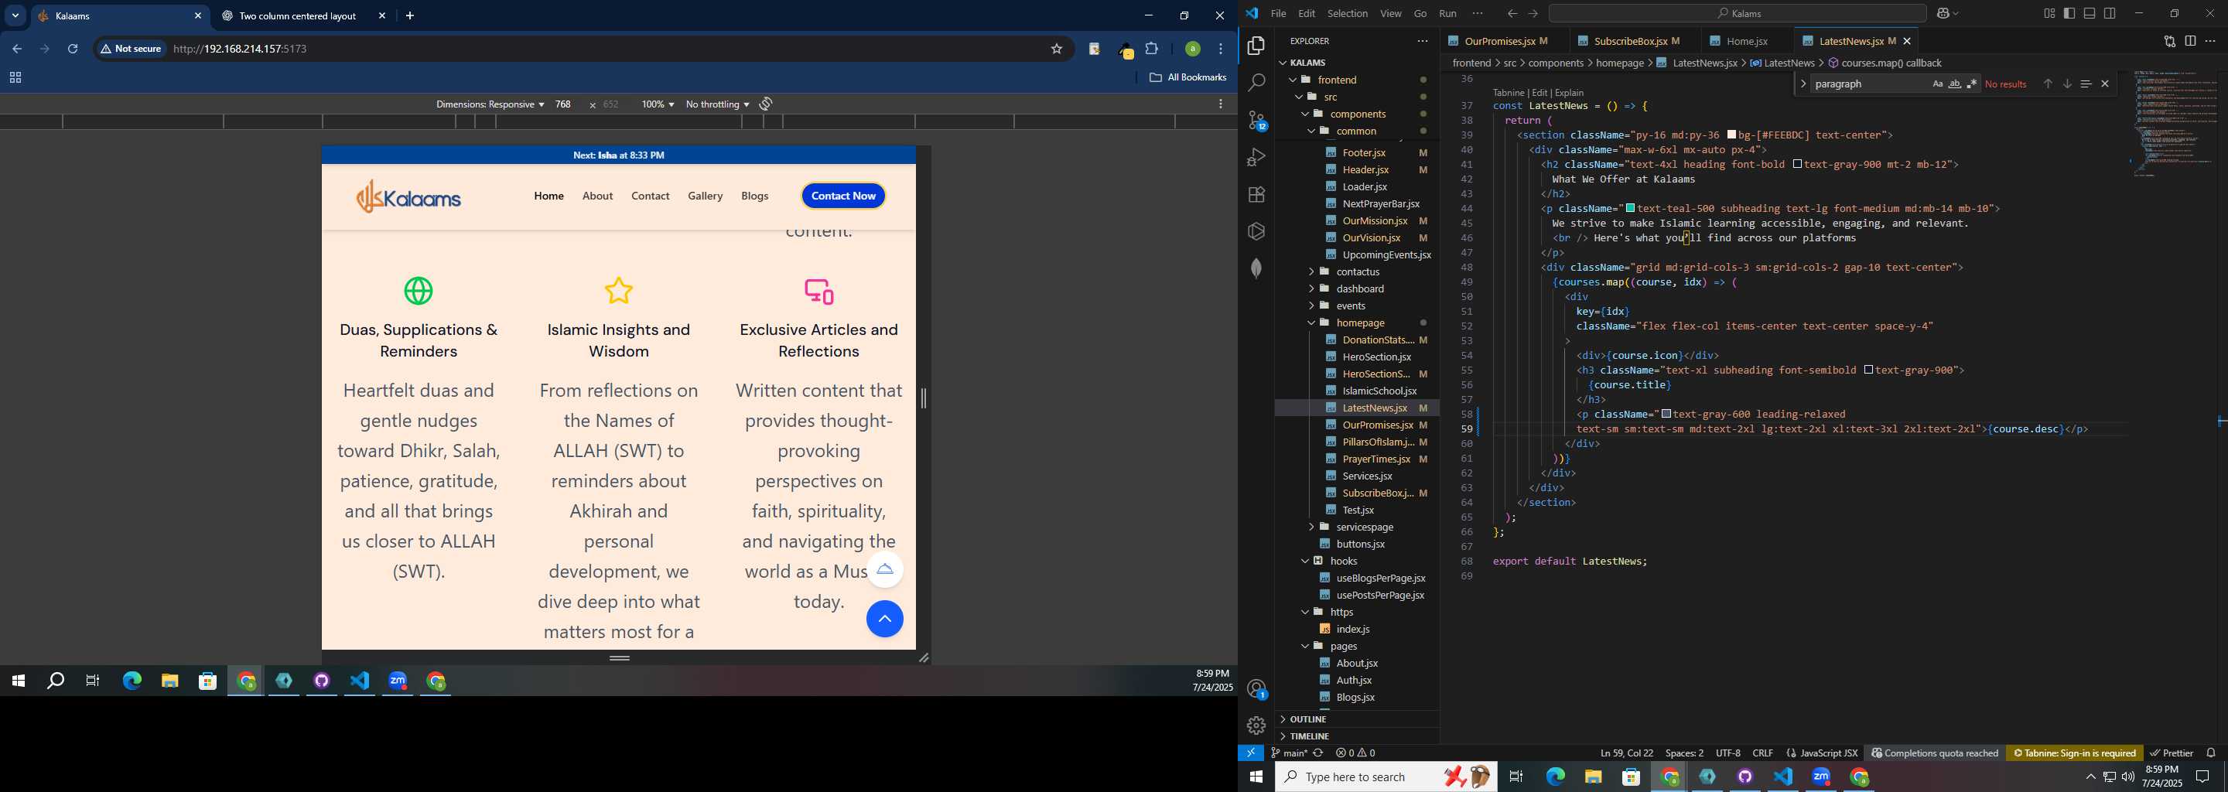Open the File menu in VS Code

(1277, 13)
